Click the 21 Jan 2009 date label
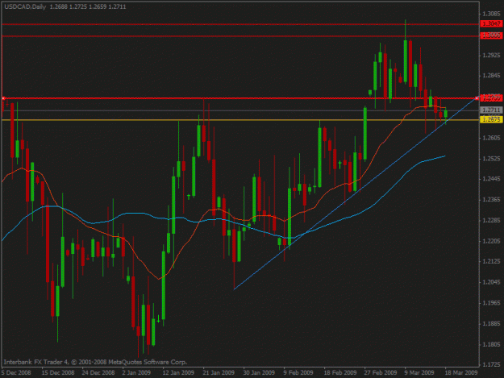 (x=219, y=372)
